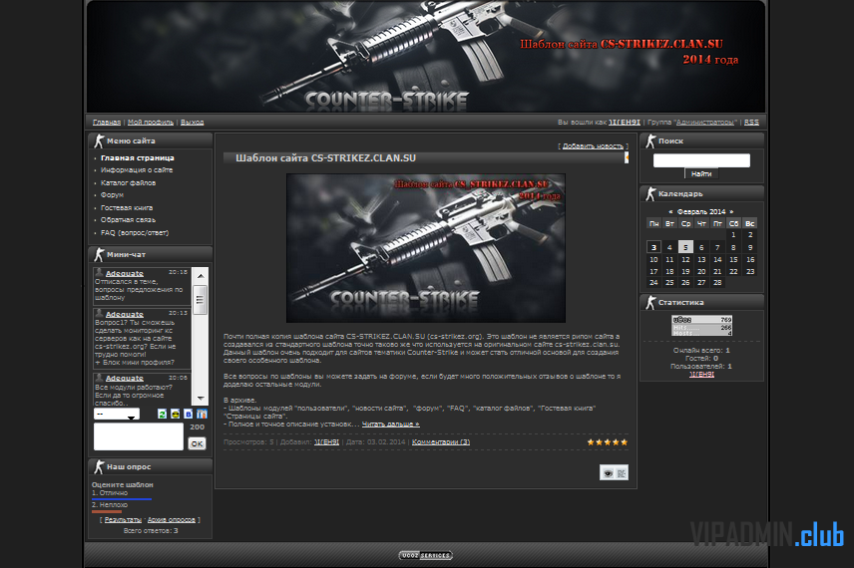The width and height of the screenshot is (854, 568).
Task: Open Adequate's profile from 20:18 message
Action: [x=124, y=273]
